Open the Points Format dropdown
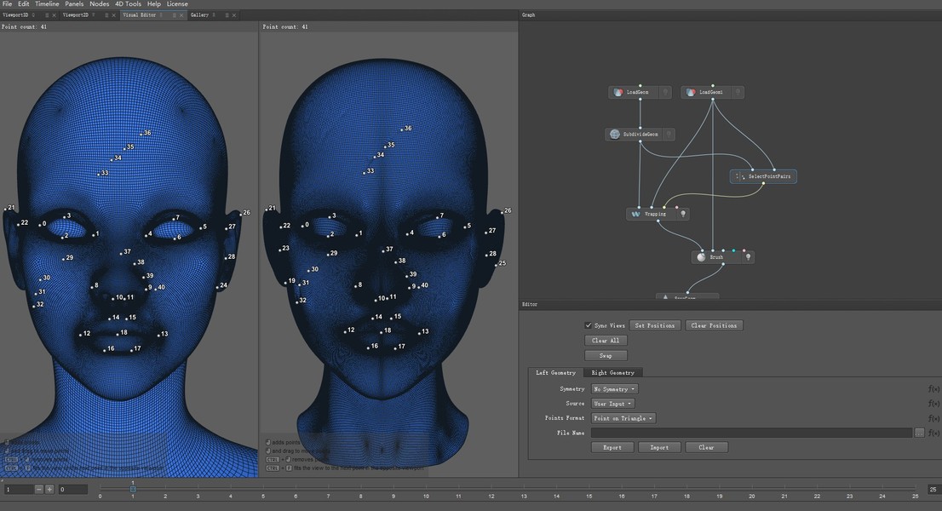Screen dimensions: 942x511 (x=623, y=418)
